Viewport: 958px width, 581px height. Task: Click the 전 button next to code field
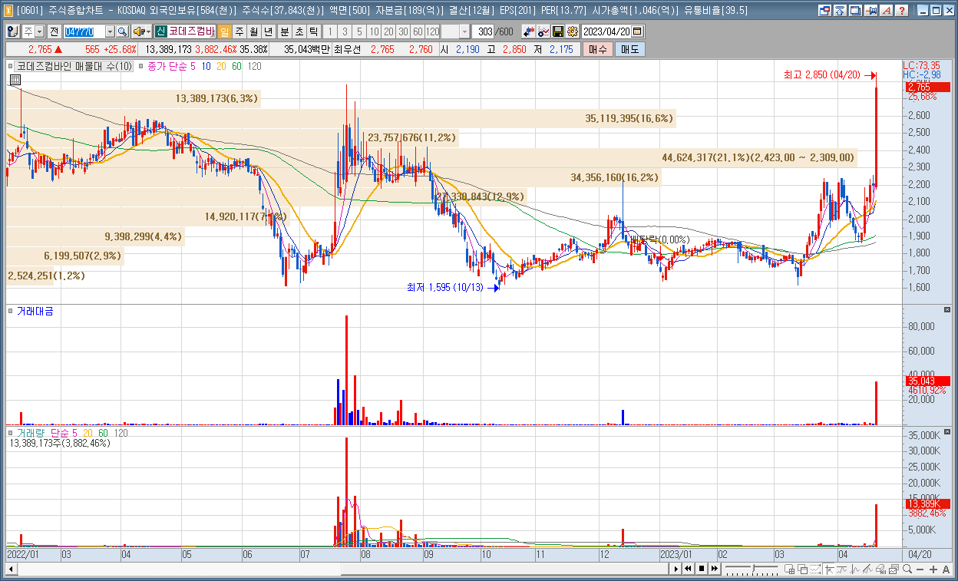(x=54, y=31)
